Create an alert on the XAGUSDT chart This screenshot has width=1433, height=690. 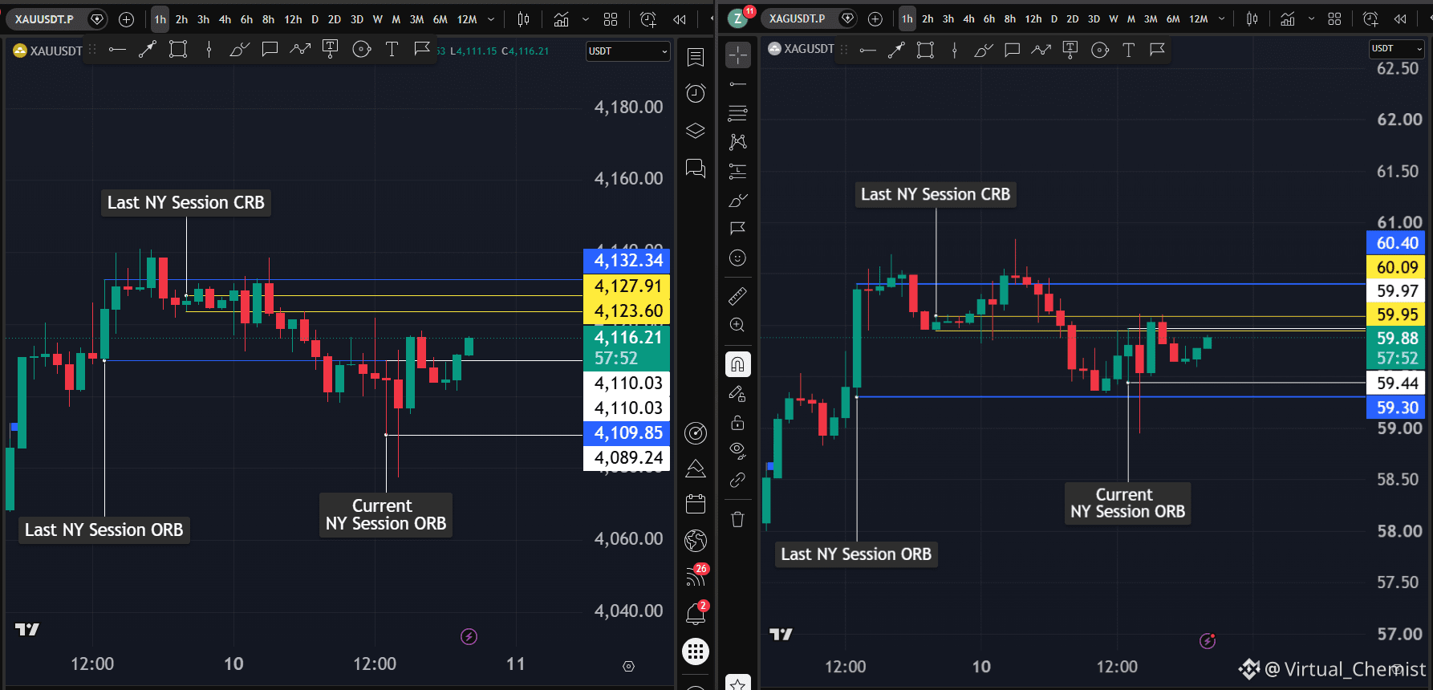[x=1370, y=19]
